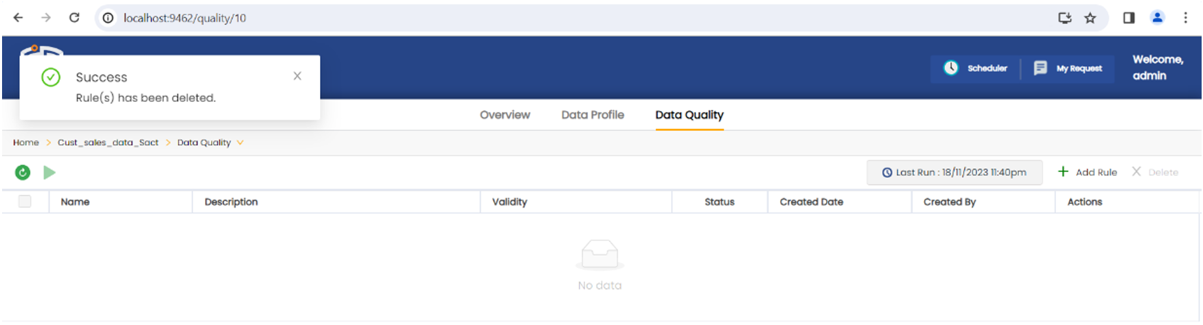This screenshot has height=325, width=1203.
Task: Click the Last Run timestamp button
Action: point(954,172)
